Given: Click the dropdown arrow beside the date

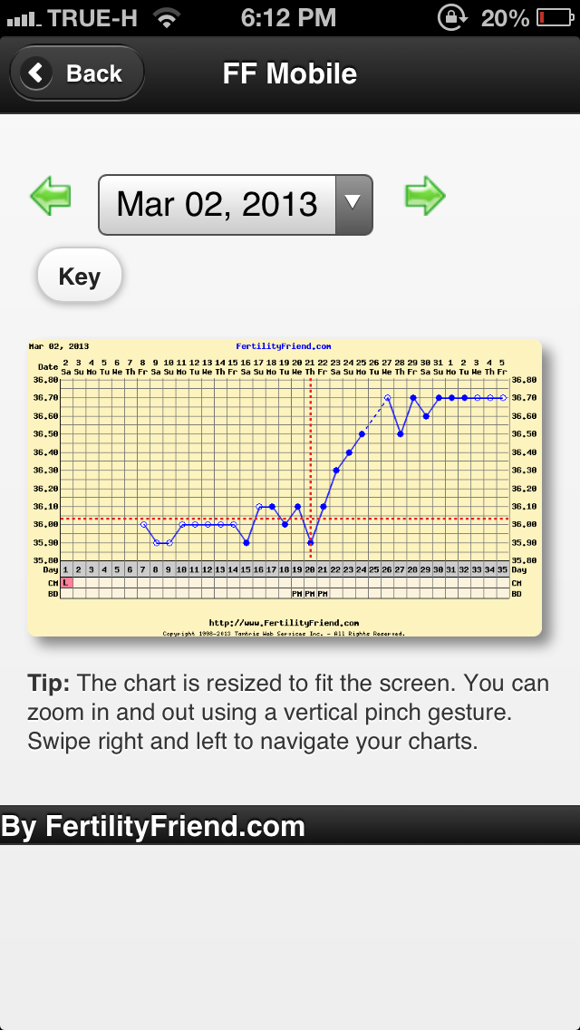Looking at the screenshot, I should (354, 204).
